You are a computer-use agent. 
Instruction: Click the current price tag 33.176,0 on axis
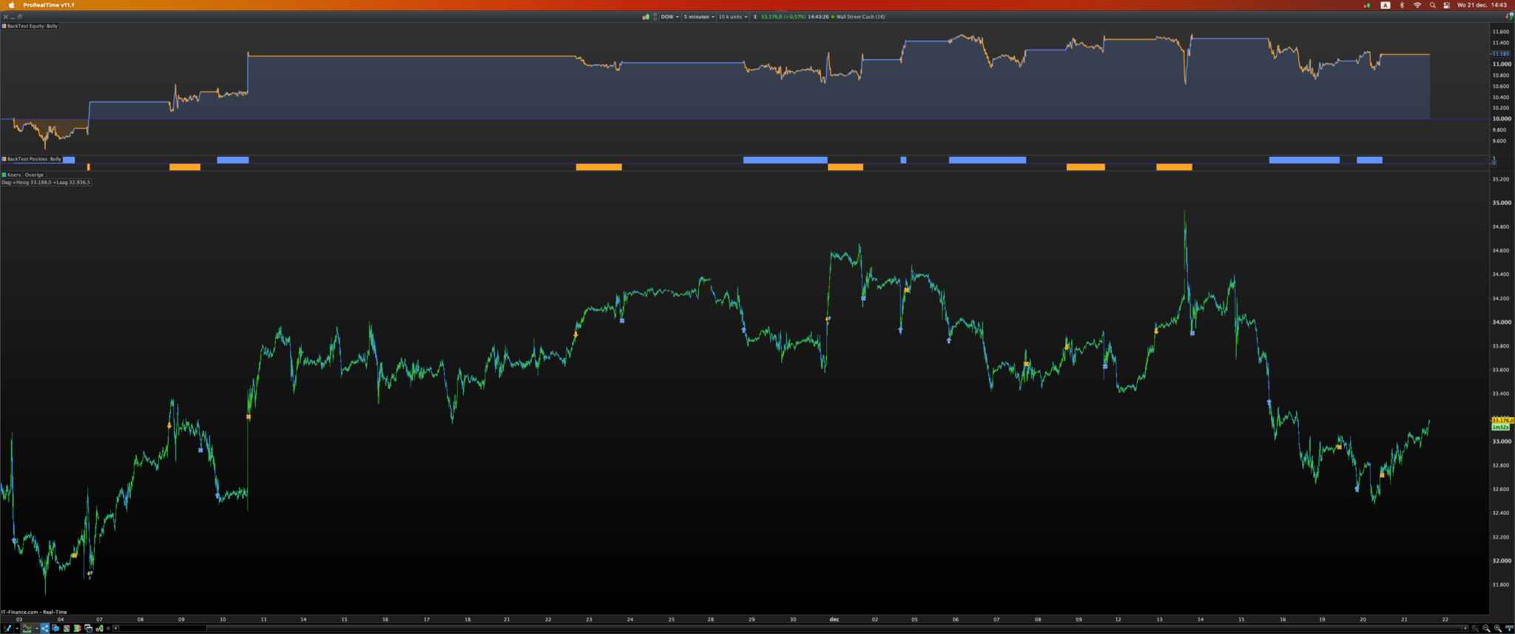coord(1502,420)
